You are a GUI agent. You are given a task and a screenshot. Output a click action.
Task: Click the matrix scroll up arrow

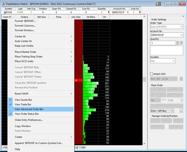click(x=144, y=16)
